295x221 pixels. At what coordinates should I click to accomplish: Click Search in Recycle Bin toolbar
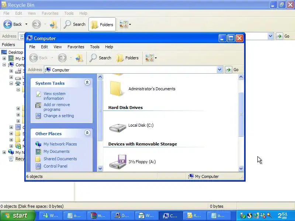point(74,24)
